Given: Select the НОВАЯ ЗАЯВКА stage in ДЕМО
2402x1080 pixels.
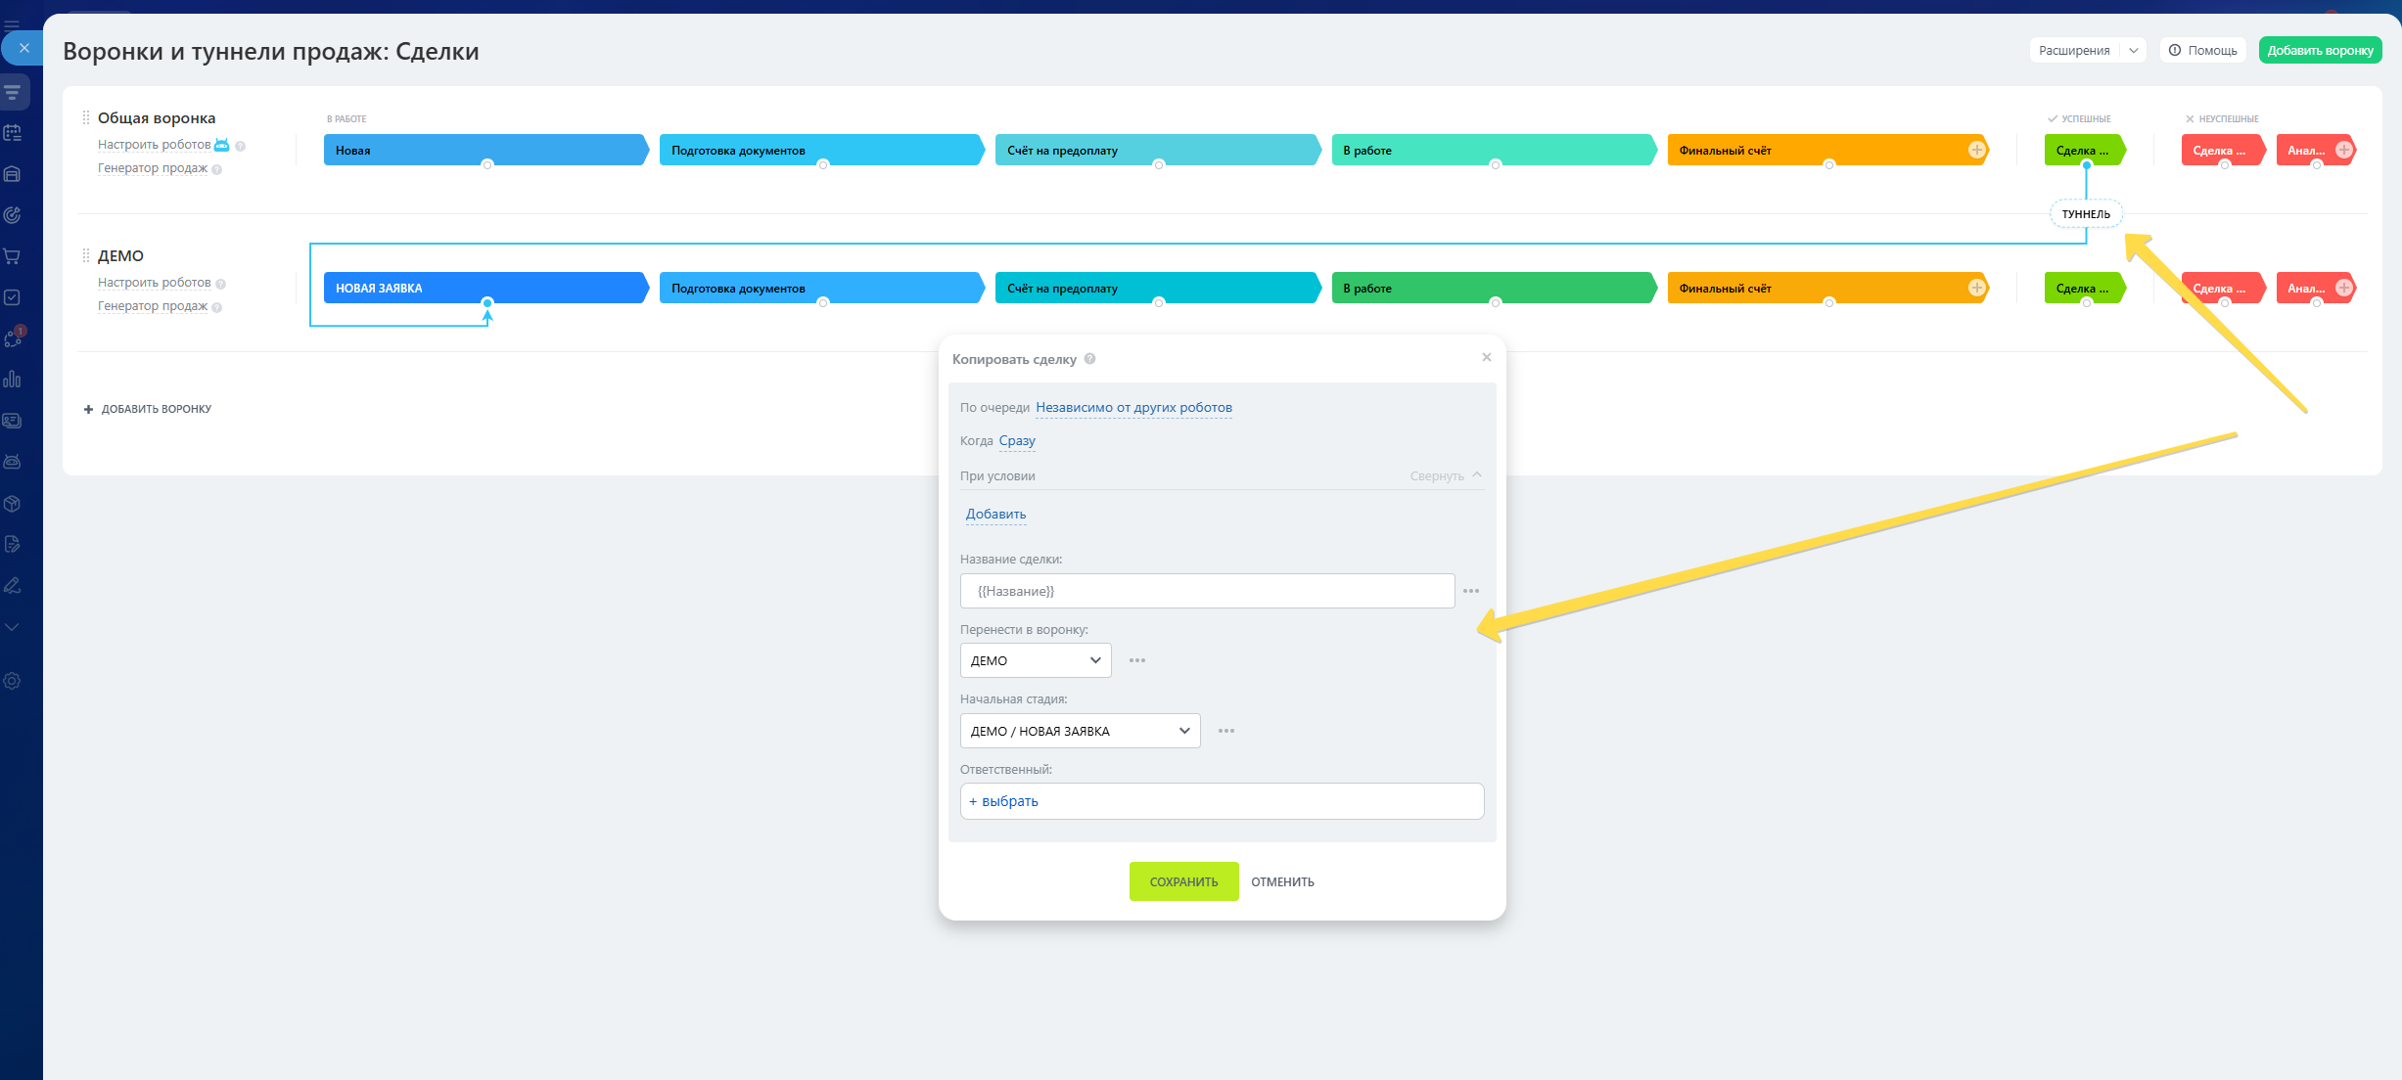Looking at the screenshot, I should click(x=485, y=288).
